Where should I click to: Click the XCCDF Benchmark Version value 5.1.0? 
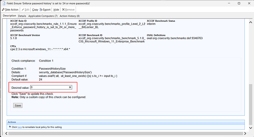point(14,38)
